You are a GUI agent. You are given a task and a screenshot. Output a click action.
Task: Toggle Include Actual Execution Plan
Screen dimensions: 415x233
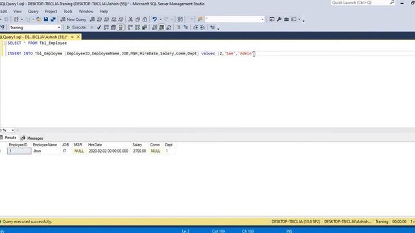coord(130,27)
